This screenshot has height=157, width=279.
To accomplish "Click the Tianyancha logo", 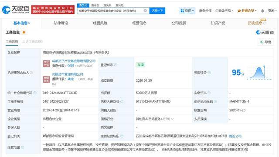I will (x=16, y=10).
